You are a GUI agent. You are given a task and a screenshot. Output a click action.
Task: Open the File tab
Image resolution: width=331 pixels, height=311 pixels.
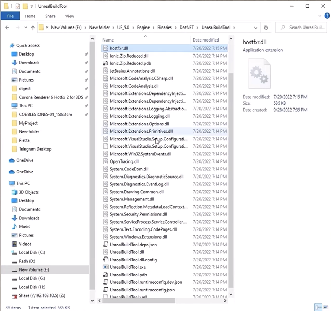coord(10,16)
